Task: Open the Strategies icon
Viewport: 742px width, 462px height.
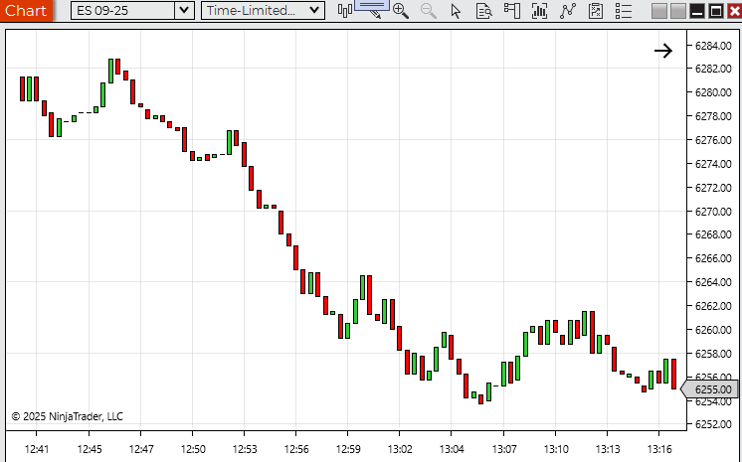Action: tap(596, 11)
